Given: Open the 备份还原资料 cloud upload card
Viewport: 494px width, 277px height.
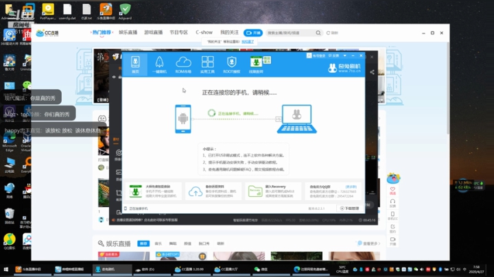Looking at the screenshot, I should click(x=213, y=191).
